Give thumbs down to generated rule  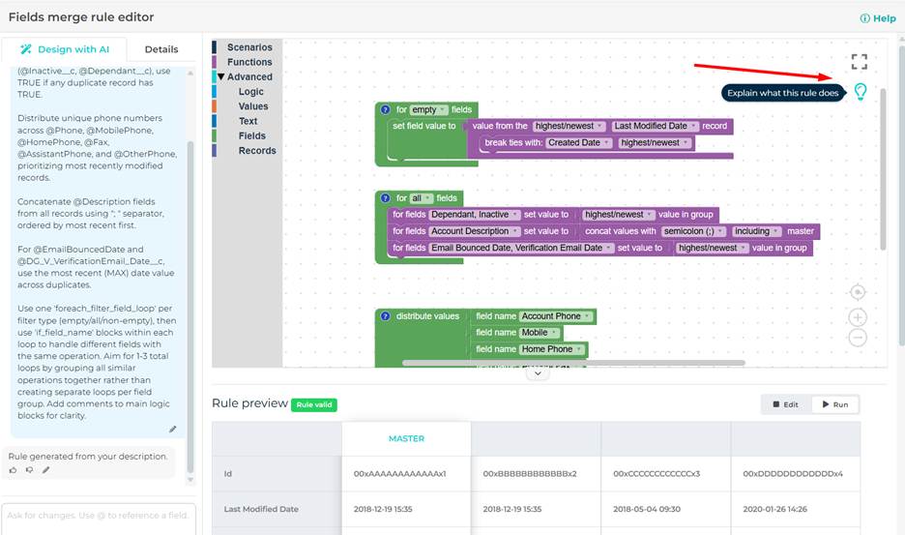(29, 470)
